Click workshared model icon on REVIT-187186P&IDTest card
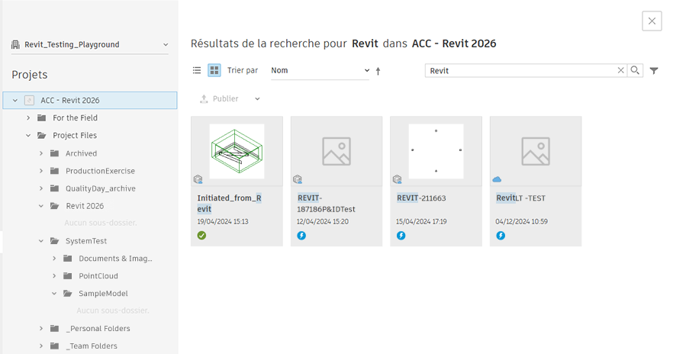Screen dimensions: 673x354 tap(298, 179)
